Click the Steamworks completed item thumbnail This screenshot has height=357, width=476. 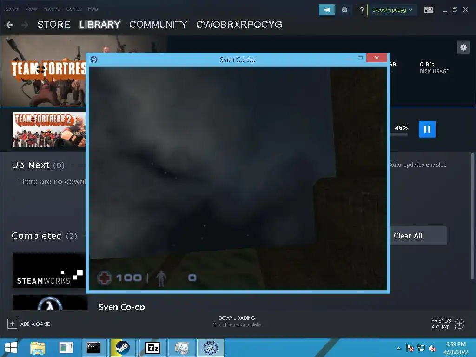(x=49, y=270)
